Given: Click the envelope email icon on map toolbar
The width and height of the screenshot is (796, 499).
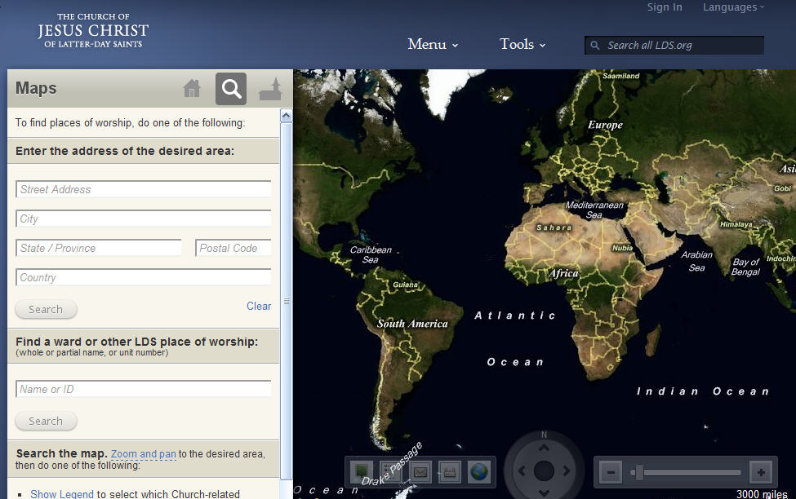Looking at the screenshot, I should (x=420, y=472).
